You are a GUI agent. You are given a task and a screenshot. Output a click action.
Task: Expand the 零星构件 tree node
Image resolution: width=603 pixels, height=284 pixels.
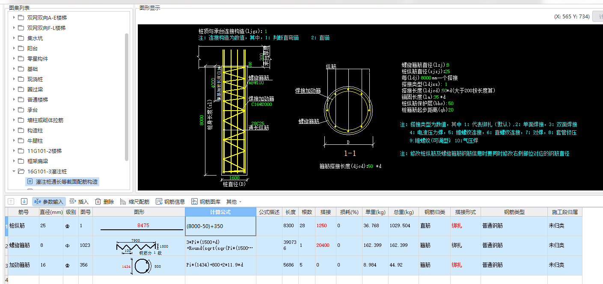13,59
